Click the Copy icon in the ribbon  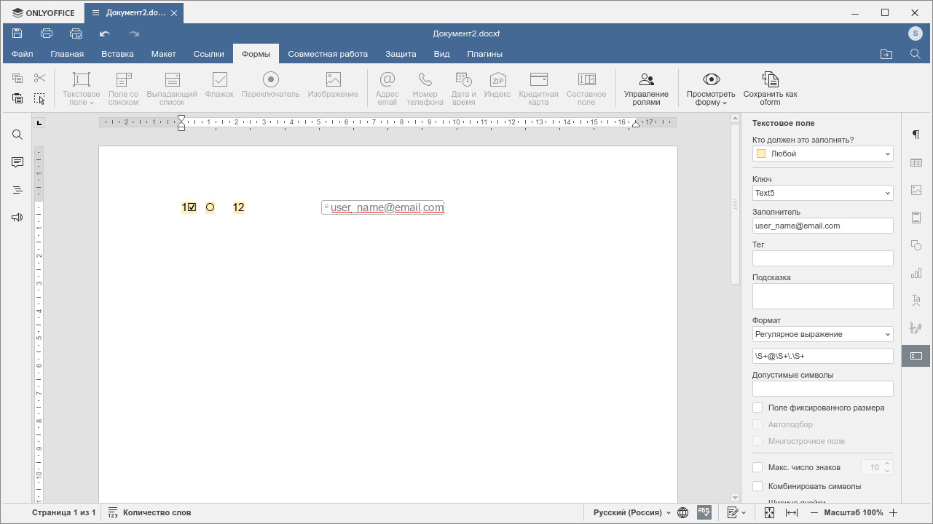pos(17,78)
